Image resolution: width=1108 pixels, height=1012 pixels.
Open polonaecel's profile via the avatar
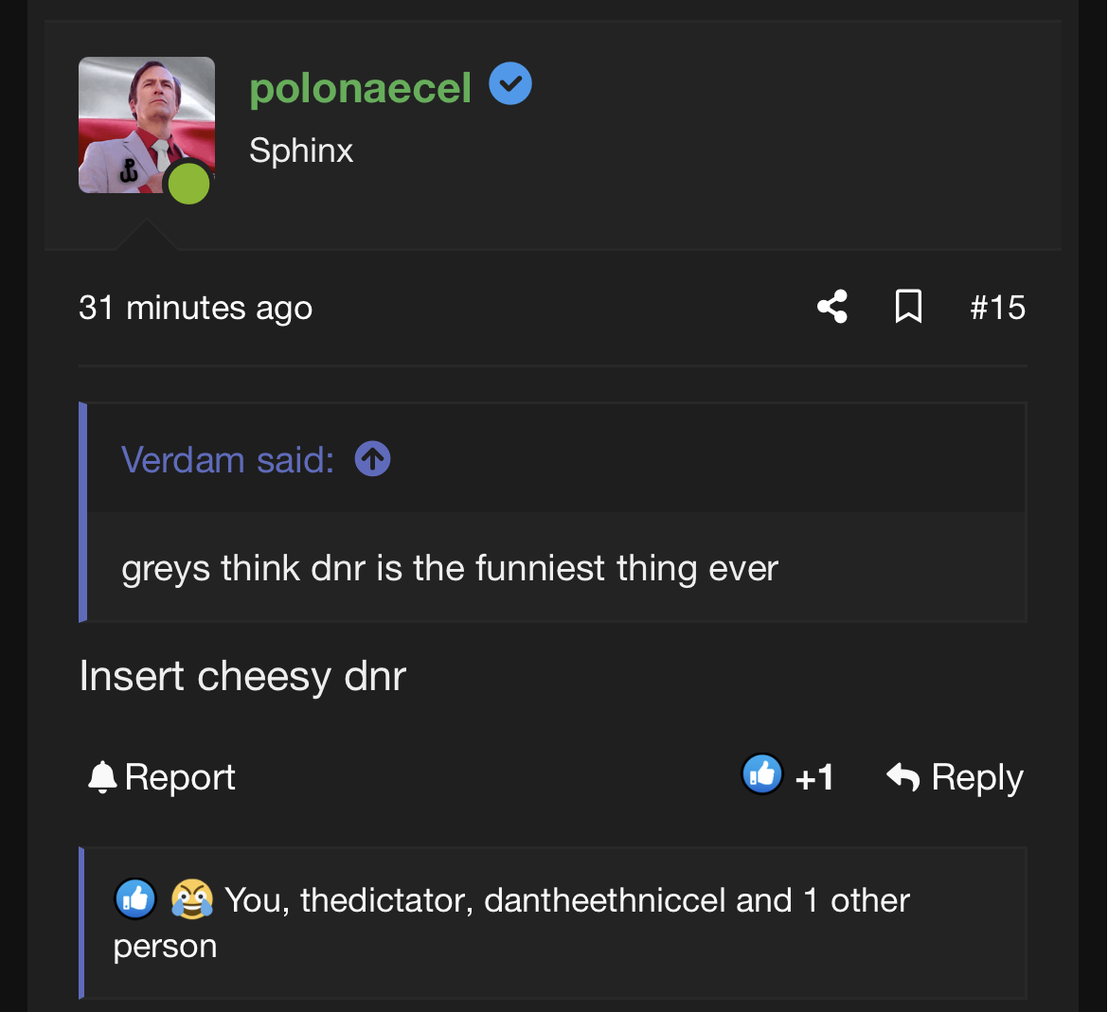(x=147, y=124)
